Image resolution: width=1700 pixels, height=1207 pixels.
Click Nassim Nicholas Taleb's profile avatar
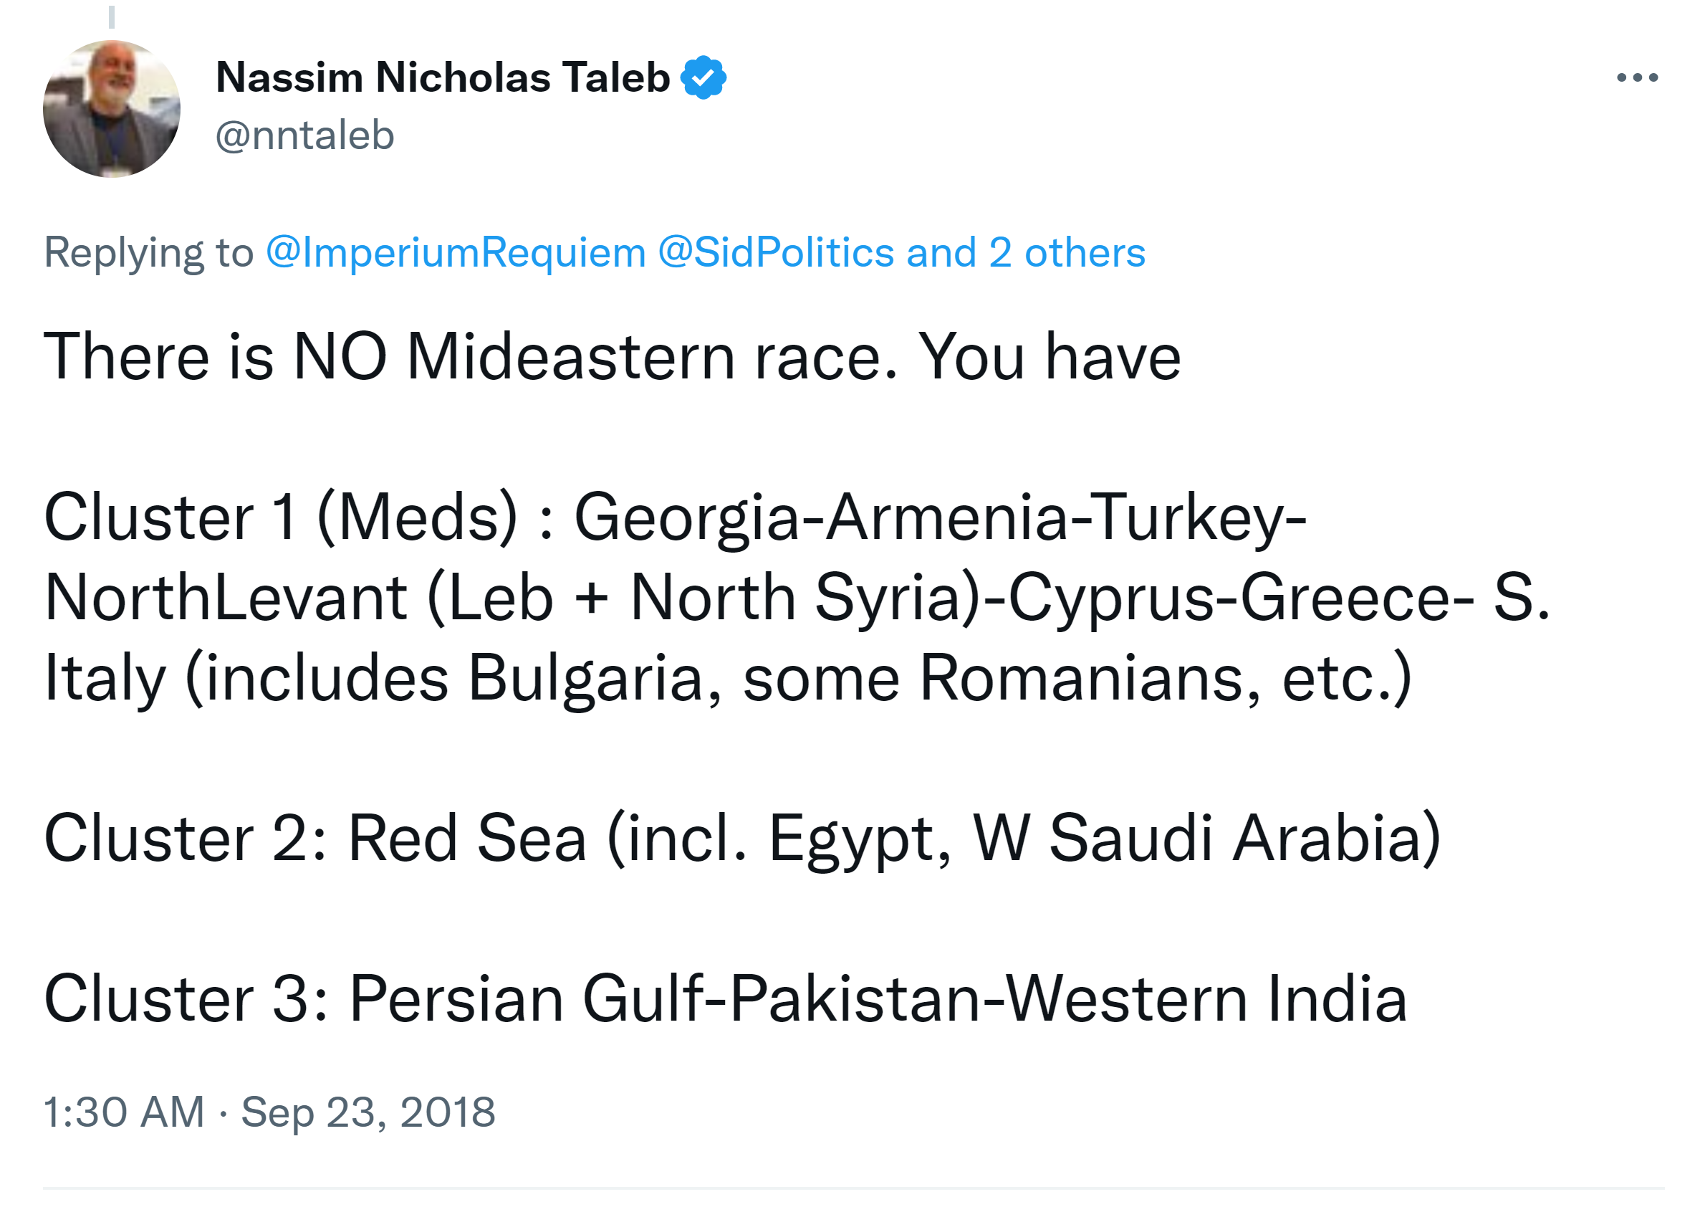click(x=112, y=108)
